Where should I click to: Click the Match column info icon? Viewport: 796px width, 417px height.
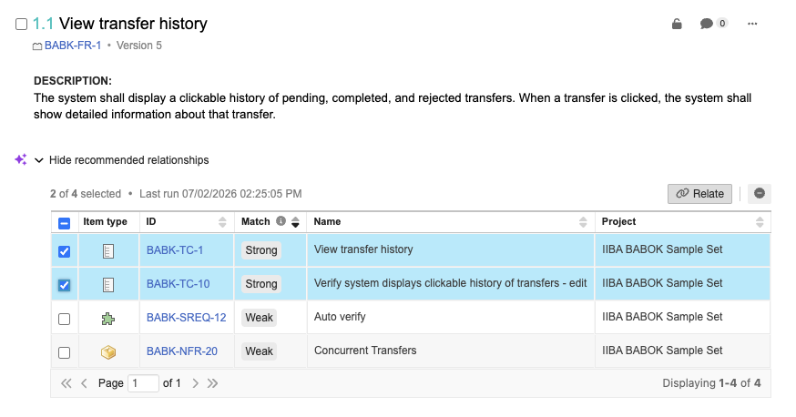click(x=281, y=221)
